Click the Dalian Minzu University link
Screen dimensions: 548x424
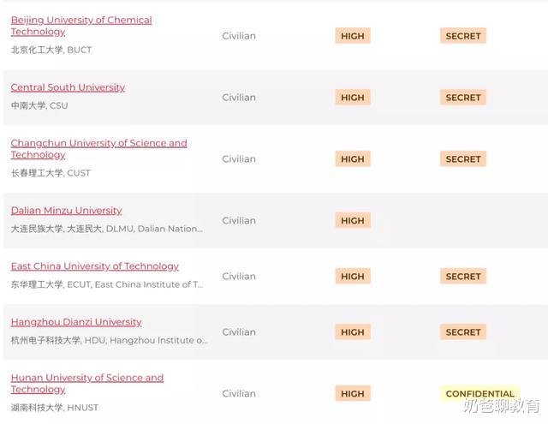coord(66,211)
